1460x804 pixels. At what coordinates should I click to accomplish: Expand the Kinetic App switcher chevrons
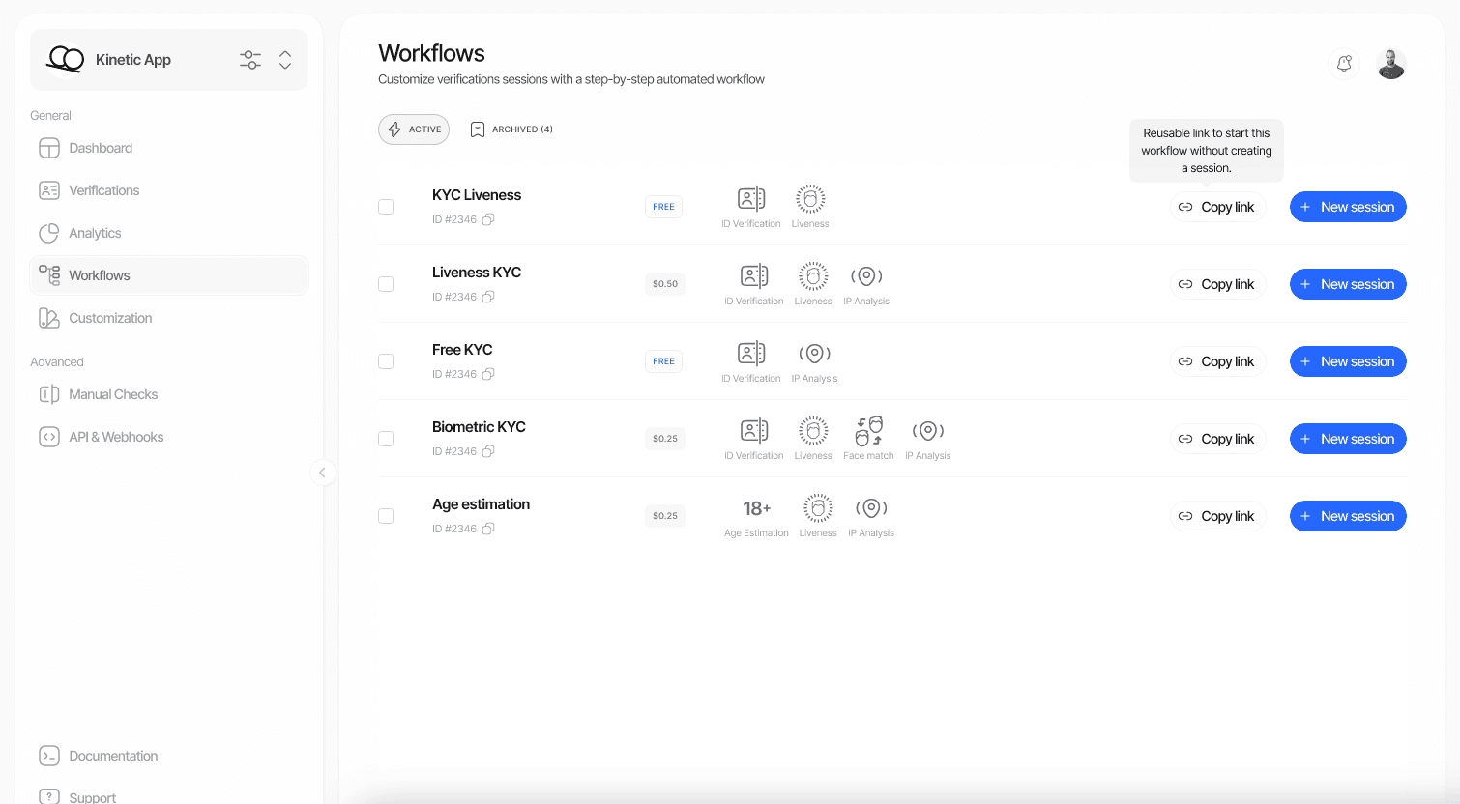(x=285, y=60)
